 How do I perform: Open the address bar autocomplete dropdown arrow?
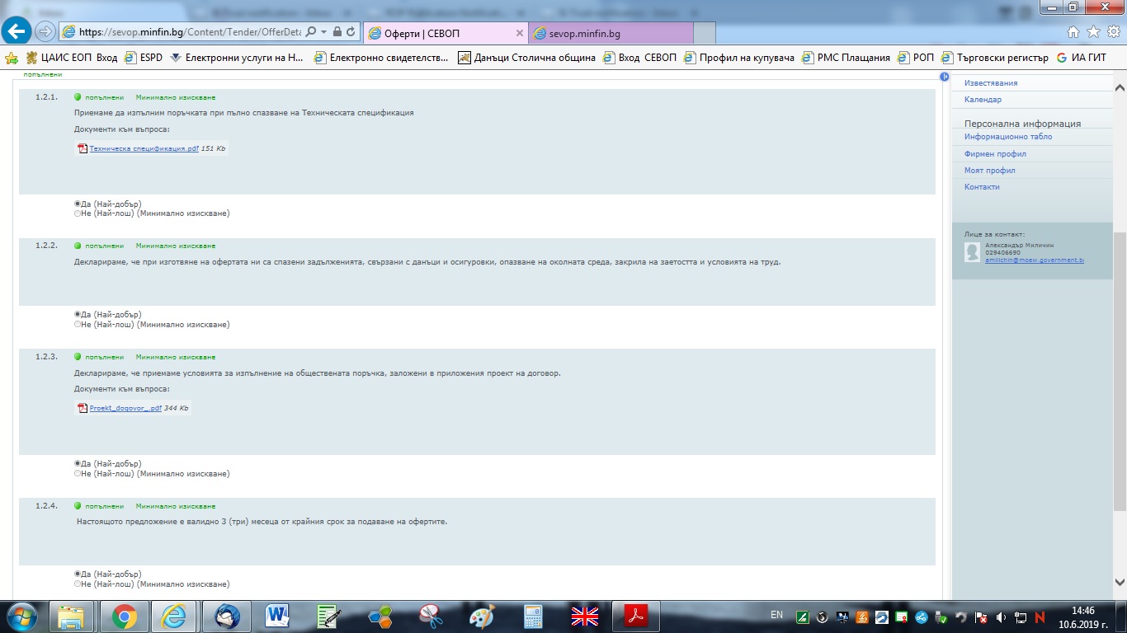click(x=324, y=31)
